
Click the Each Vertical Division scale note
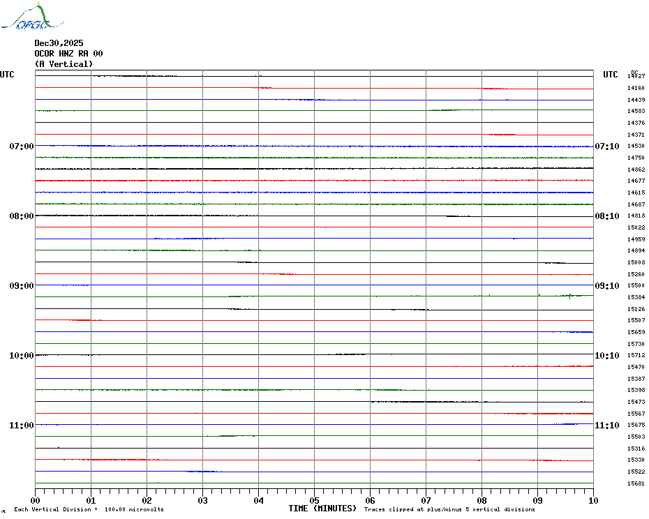89,510
